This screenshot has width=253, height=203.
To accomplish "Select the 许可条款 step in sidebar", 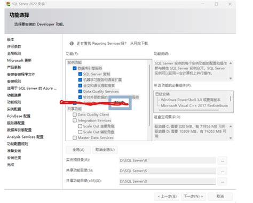I will point(14,46).
